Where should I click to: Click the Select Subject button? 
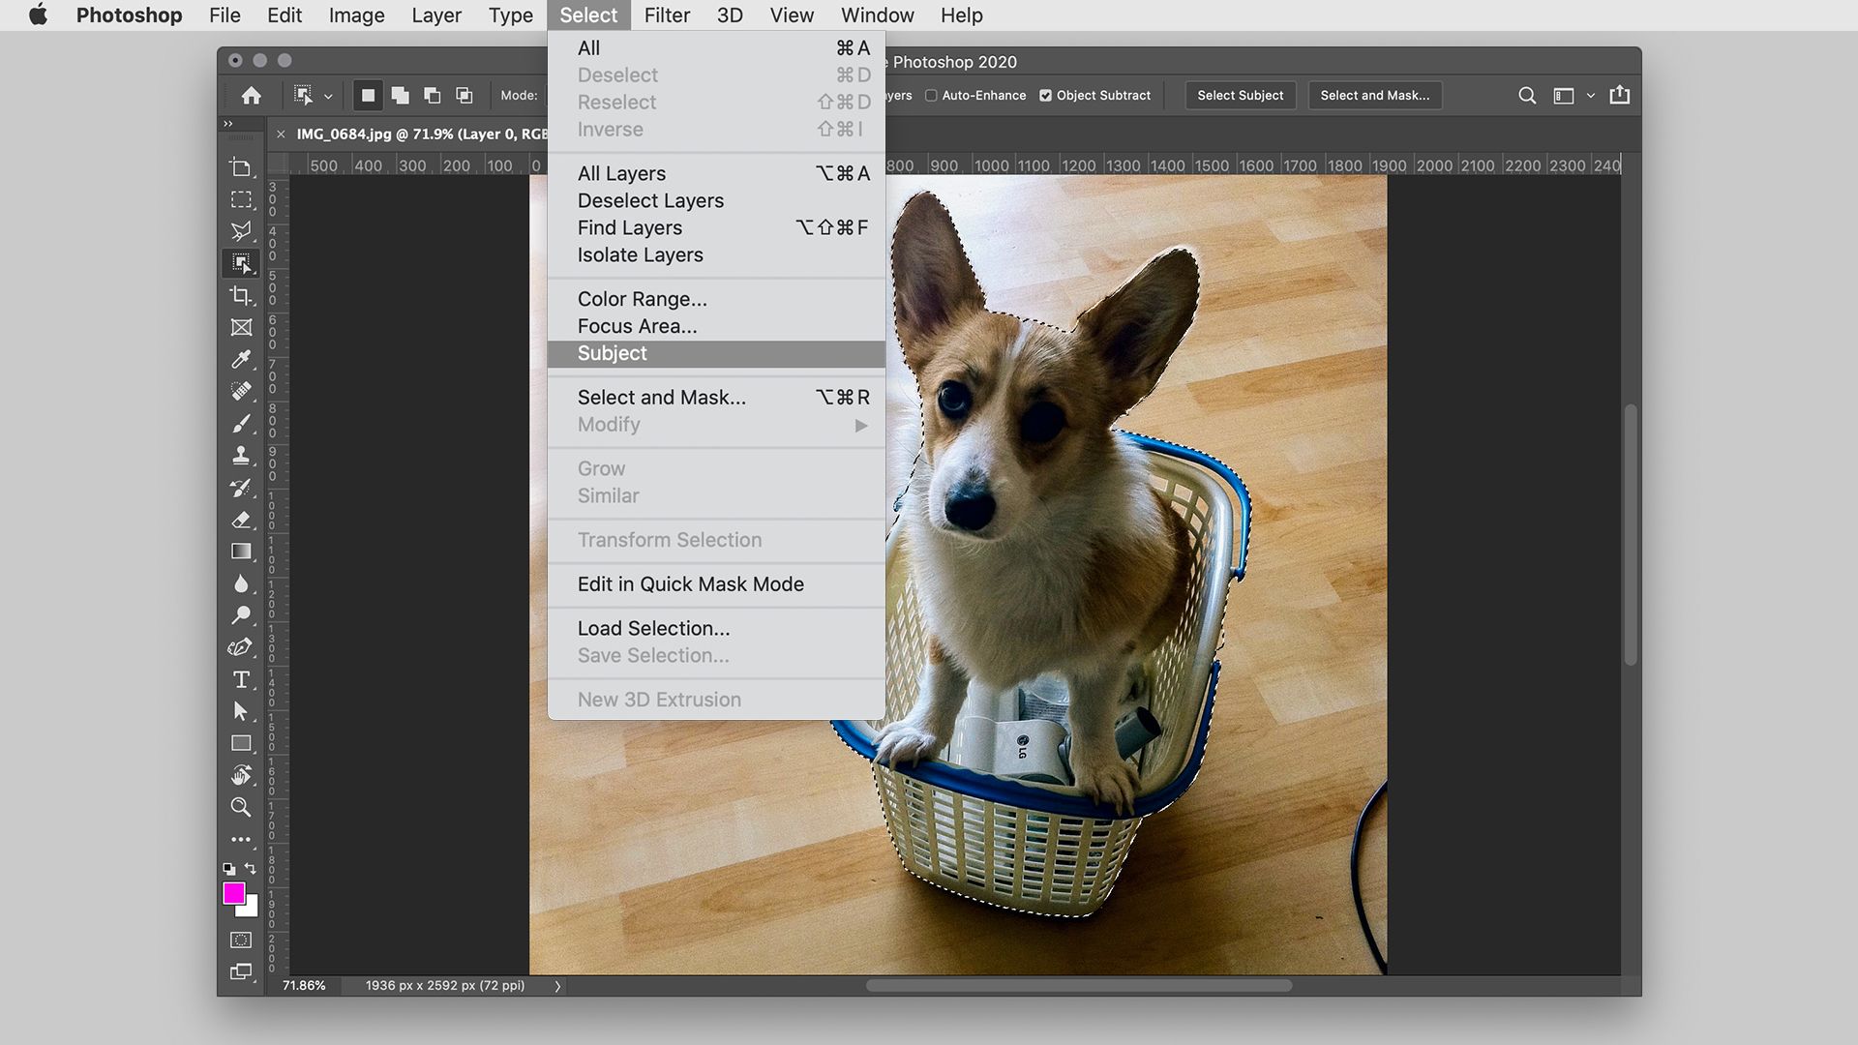click(1240, 95)
